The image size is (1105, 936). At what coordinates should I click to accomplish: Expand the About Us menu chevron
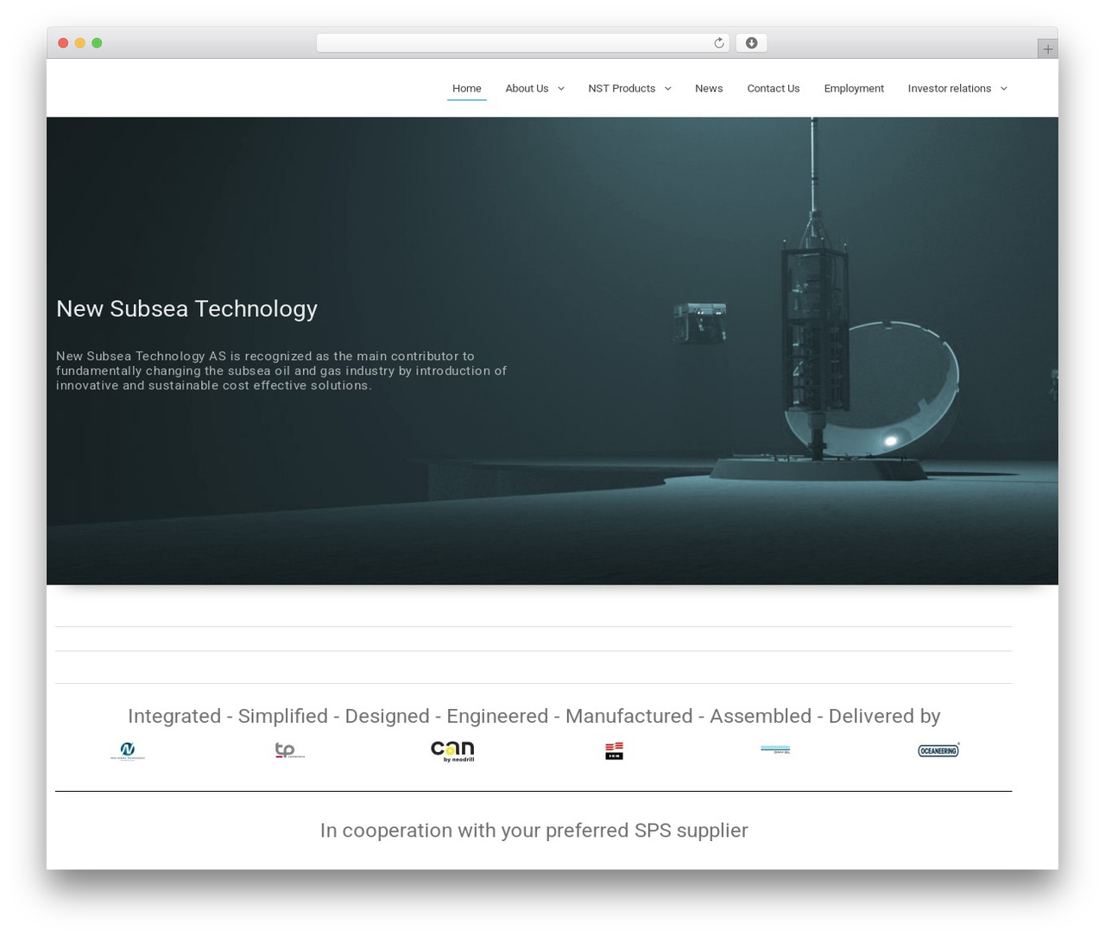click(561, 89)
